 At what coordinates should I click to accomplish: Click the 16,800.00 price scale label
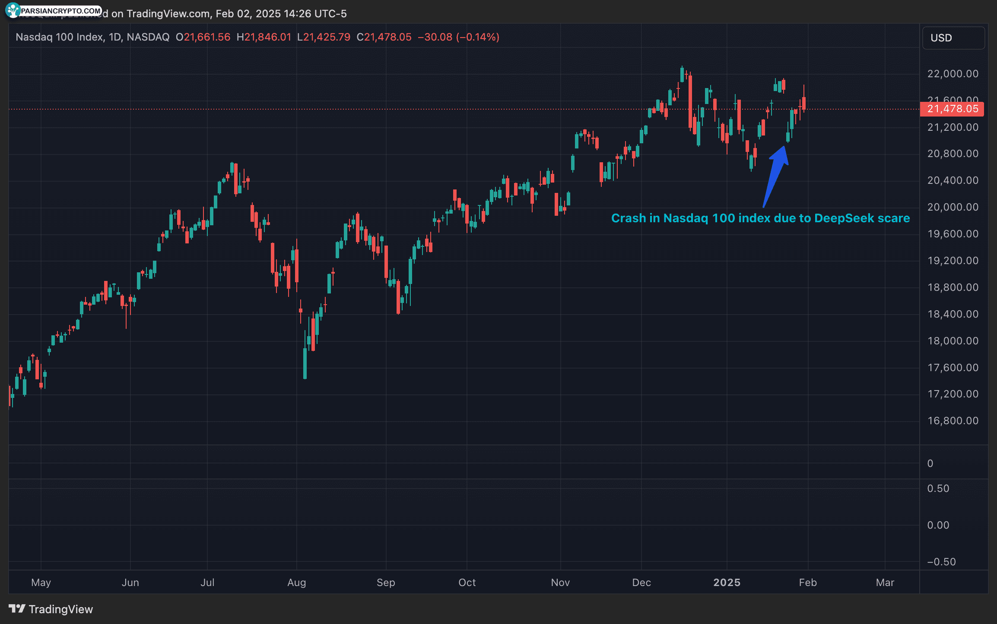coord(953,421)
